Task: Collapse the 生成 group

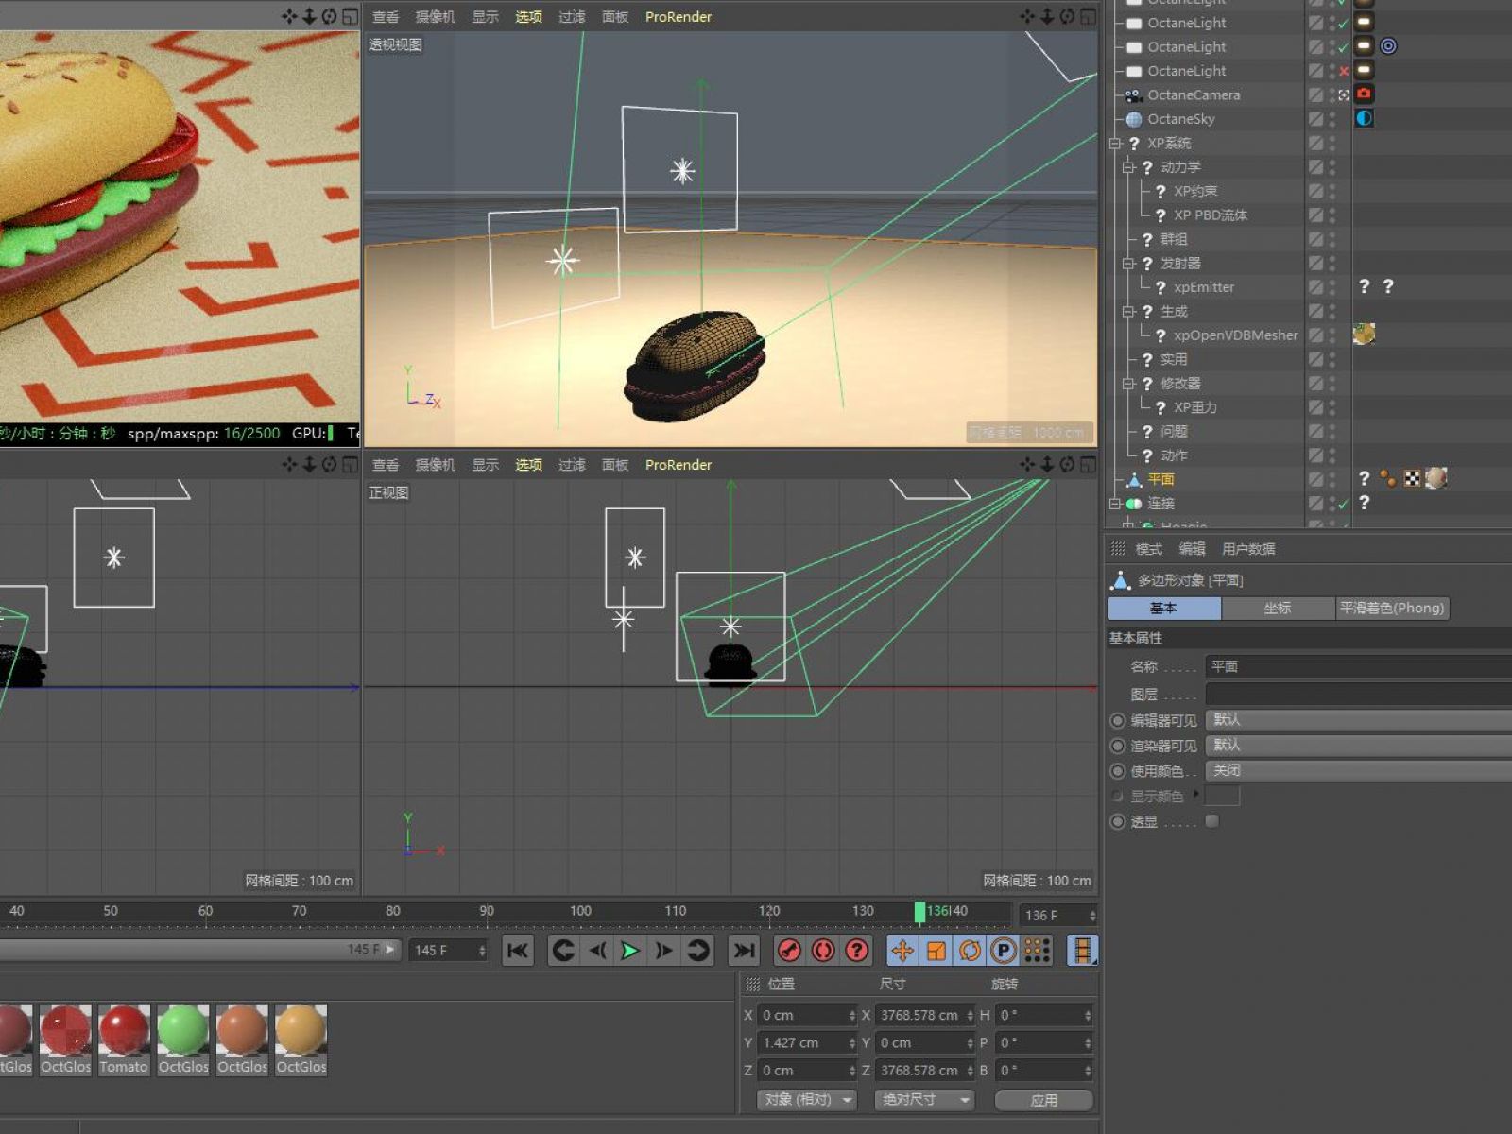Action: [x=1128, y=311]
